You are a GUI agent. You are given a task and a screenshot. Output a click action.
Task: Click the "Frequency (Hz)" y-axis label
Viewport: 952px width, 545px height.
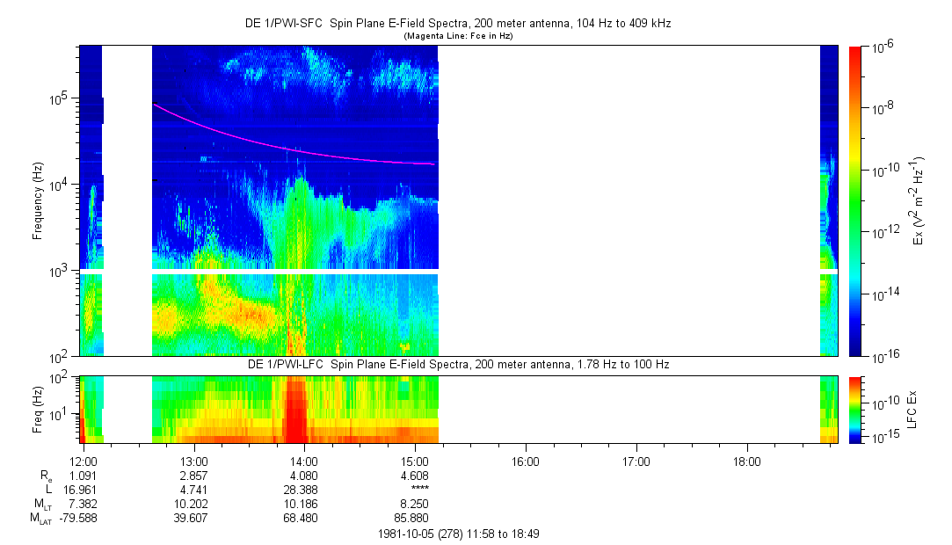tap(38, 200)
